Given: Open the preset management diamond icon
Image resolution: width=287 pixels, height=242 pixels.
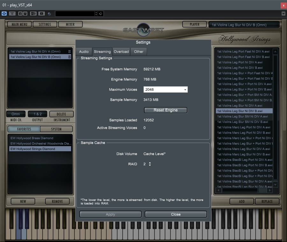Looking at the screenshot, I should coord(101,13).
